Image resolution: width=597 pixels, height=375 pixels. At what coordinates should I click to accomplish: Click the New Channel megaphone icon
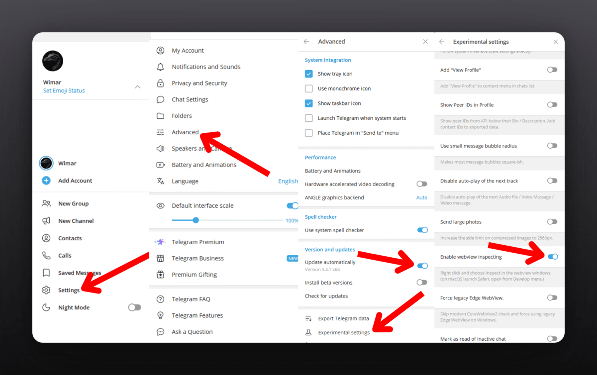click(46, 221)
